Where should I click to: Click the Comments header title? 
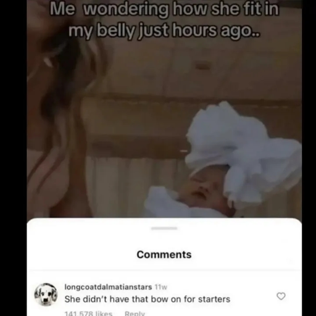[164, 254]
